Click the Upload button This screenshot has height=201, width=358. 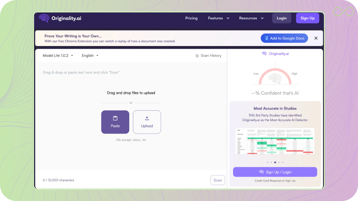[147, 122]
